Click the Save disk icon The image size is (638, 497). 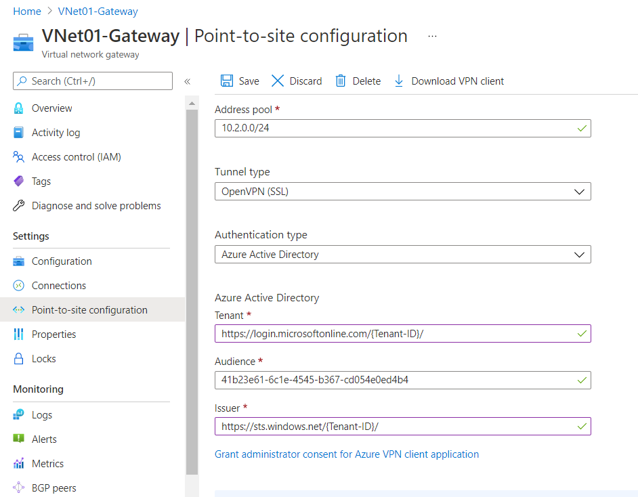pos(227,81)
